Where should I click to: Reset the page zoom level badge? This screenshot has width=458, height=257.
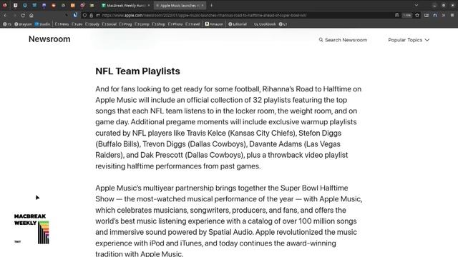click(x=407, y=15)
